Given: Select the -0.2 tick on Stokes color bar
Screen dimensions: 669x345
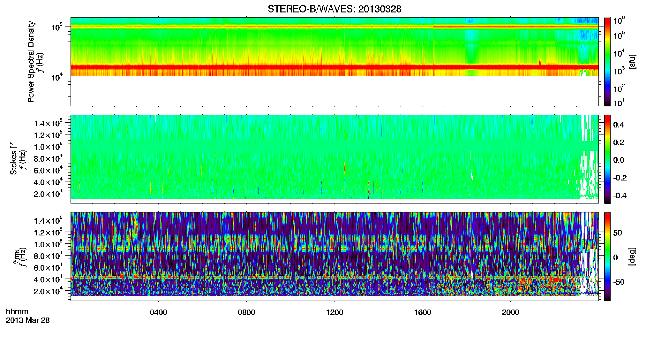Looking at the screenshot, I should pyautogui.click(x=620, y=178).
